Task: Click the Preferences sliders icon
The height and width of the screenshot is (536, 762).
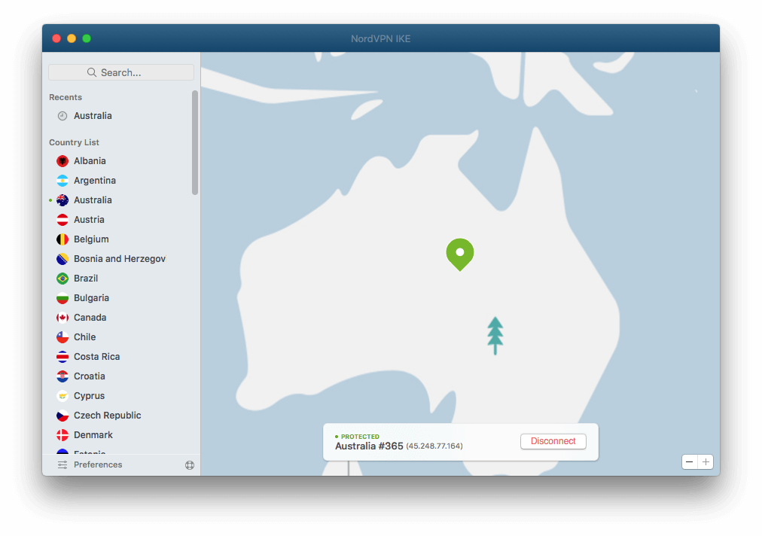Action: click(x=62, y=465)
